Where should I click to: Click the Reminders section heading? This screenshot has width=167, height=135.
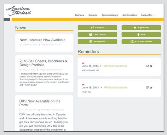click(88, 52)
